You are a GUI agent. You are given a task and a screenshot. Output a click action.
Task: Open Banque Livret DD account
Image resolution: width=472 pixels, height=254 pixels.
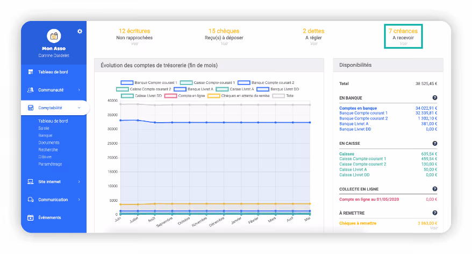(355, 129)
